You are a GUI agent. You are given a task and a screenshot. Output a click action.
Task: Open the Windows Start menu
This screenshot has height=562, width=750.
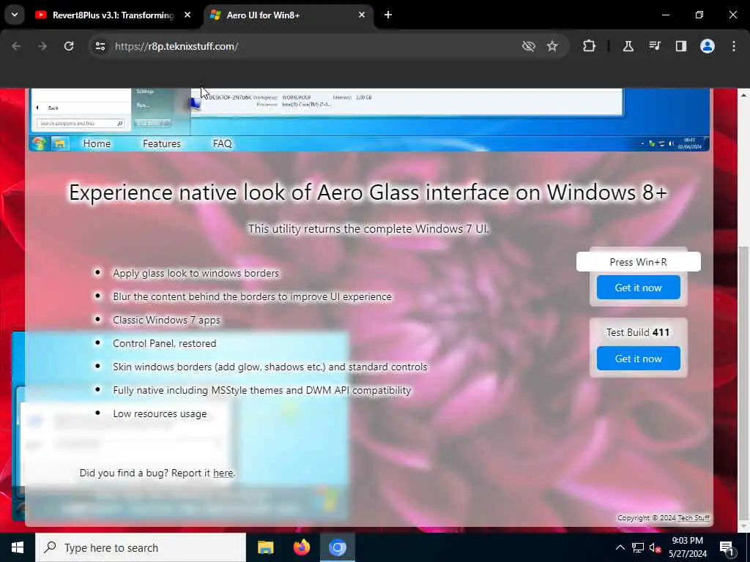(x=18, y=547)
